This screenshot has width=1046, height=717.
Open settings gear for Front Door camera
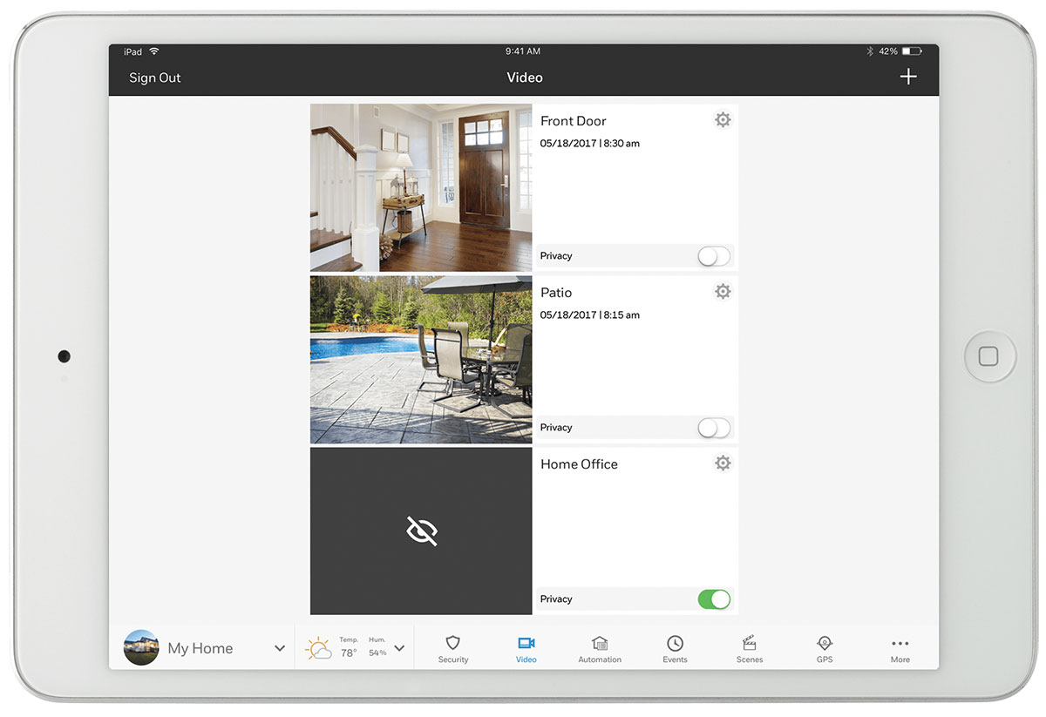(723, 119)
